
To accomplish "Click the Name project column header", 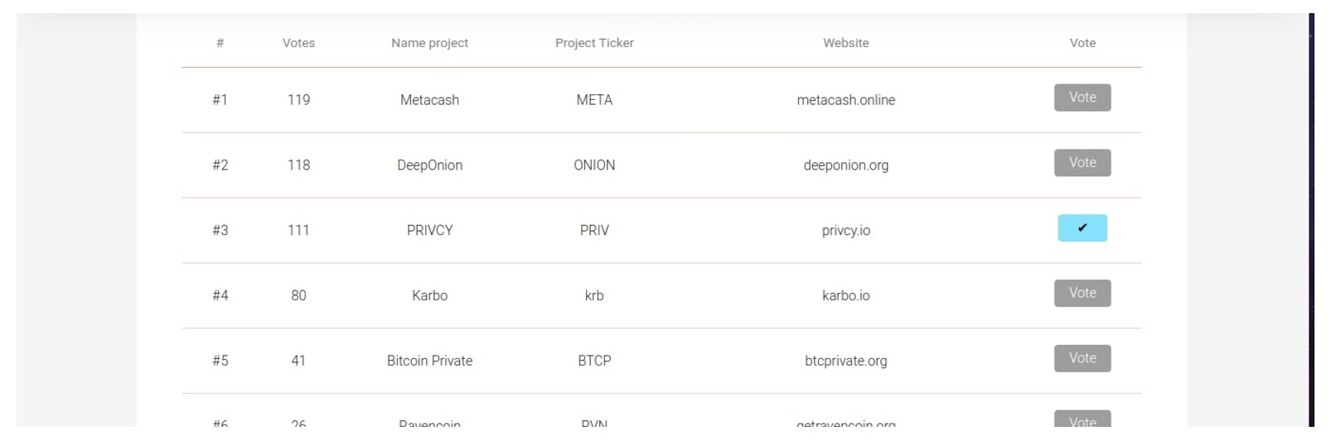I will (x=429, y=43).
